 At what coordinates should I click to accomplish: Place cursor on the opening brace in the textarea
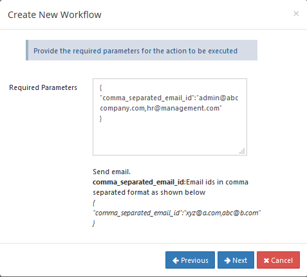[100, 87]
